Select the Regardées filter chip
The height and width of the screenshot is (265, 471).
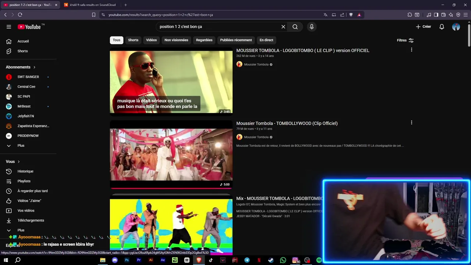click(x=204, y=40)
